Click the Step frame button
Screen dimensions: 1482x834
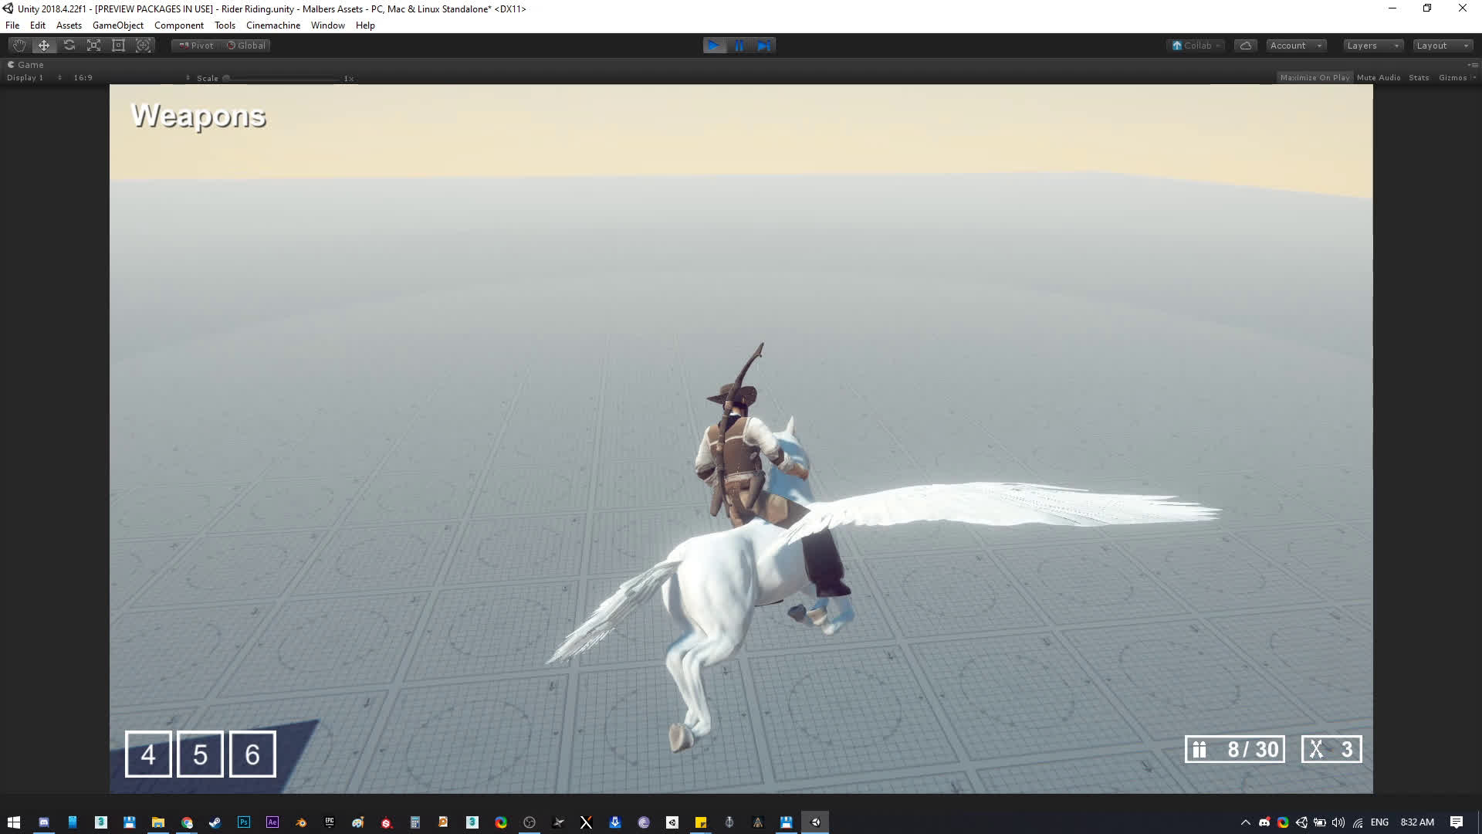(x=763, y=46)
